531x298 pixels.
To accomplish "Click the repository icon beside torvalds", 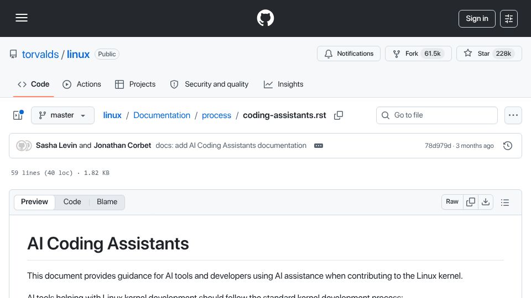I will pos(13,54).
